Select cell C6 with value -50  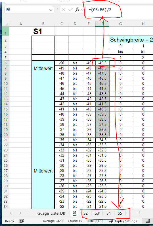(61, 63)
